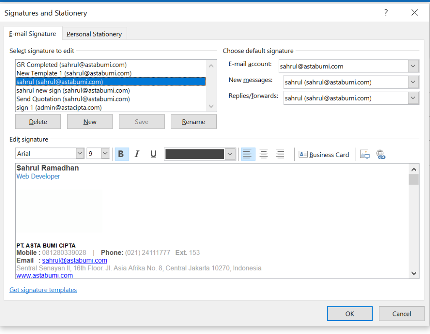The image size is (430, 334).
Task: Toggle Italic formatting button
Action: pos(137,154)
